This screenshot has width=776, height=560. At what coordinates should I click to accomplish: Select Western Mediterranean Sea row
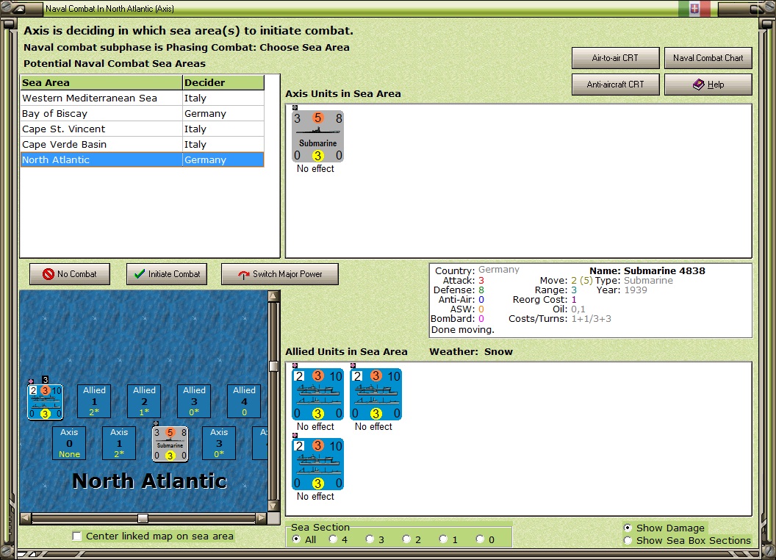click(x=142, y=98)
